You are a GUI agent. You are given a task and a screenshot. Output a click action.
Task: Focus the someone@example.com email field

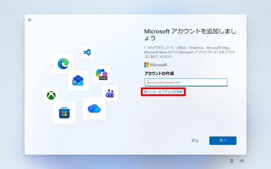(x=186, y=82)
